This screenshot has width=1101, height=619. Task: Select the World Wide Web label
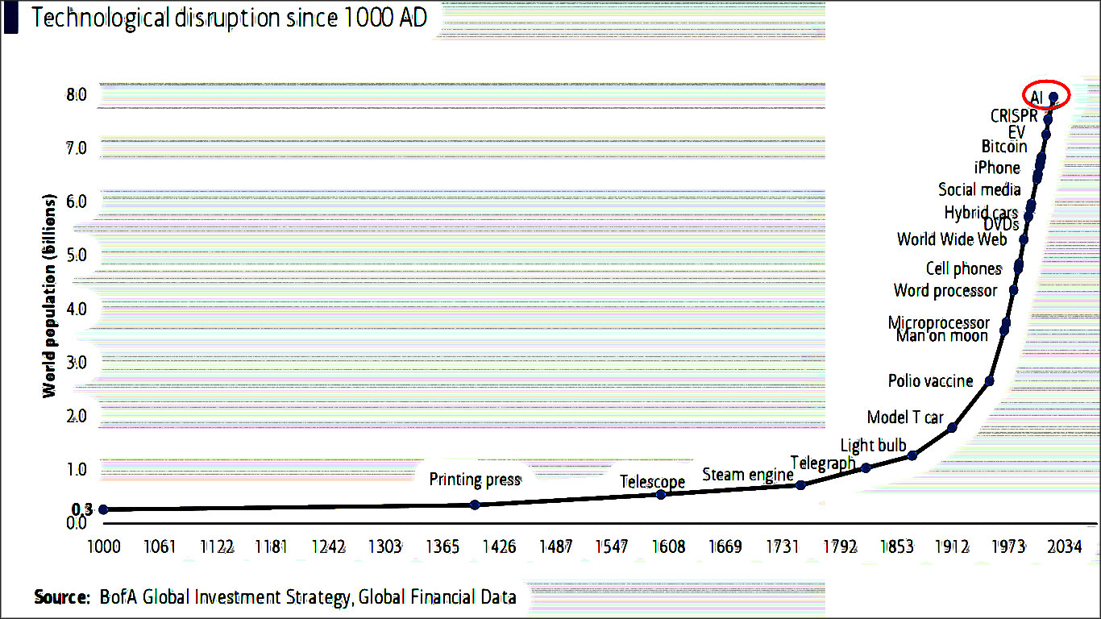tap(951, 239)
